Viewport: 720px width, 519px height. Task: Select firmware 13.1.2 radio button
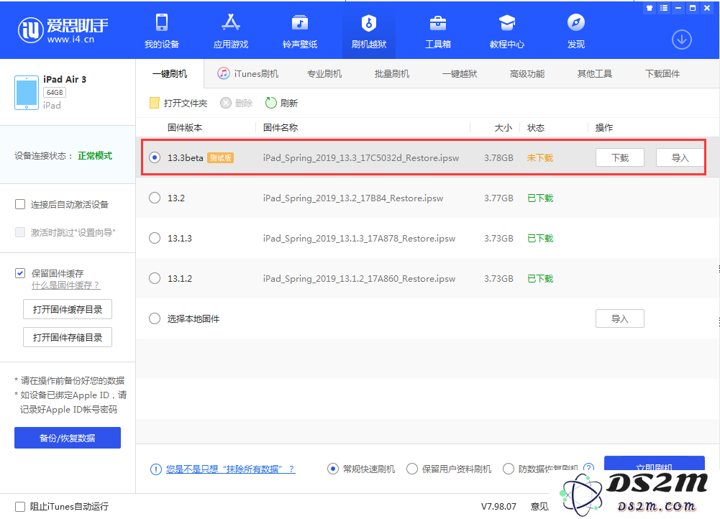point(155,278)
